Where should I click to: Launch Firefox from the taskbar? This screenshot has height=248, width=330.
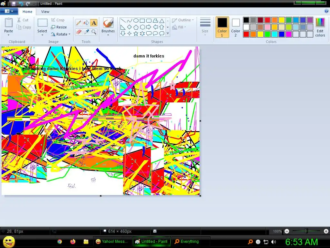73,242
